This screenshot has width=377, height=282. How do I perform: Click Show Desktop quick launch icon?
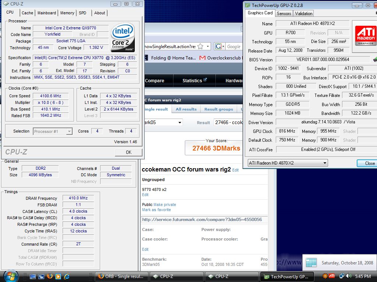32,276
